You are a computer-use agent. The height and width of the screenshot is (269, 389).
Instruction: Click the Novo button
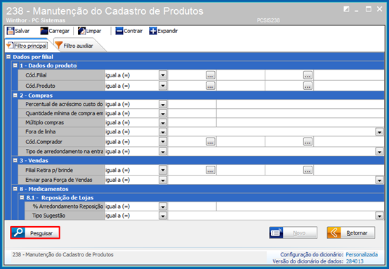pos(293,232)
